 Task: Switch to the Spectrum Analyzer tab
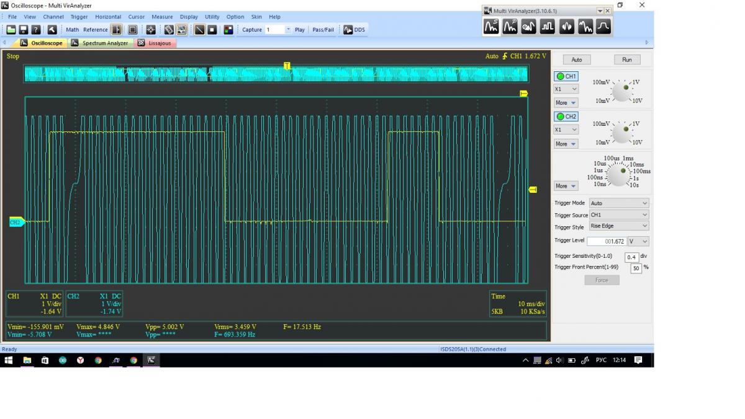coord(100,43)
